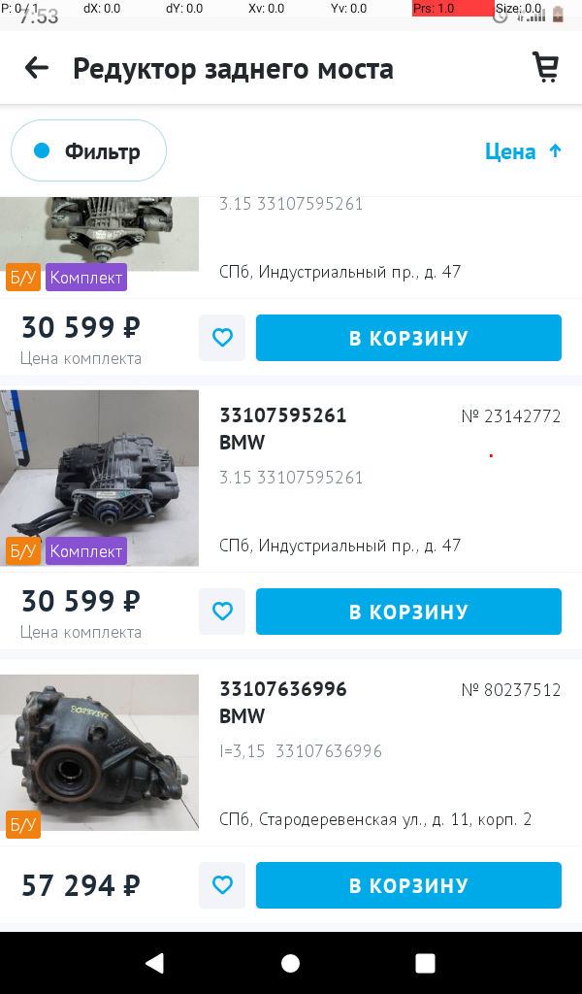Tap the Б/У badge on 33107636996 photo
This screenshot has width=582, height=994.
pyautogui.click(x=23, y=825)
